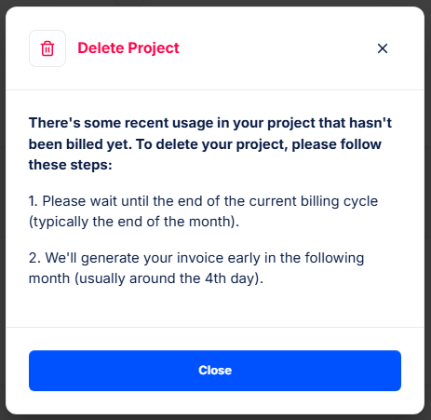
Task: Click the bold unbilled usage warning paragraph
Action: pos(210,143)
